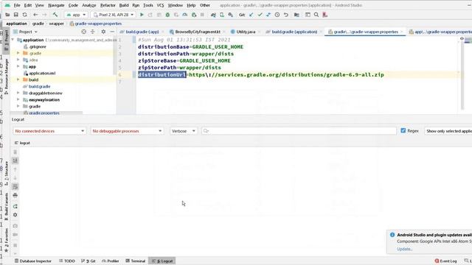The image size is (472, 265).
Task: Click the Debug app bug icon
Action: [x=167, y=15]
